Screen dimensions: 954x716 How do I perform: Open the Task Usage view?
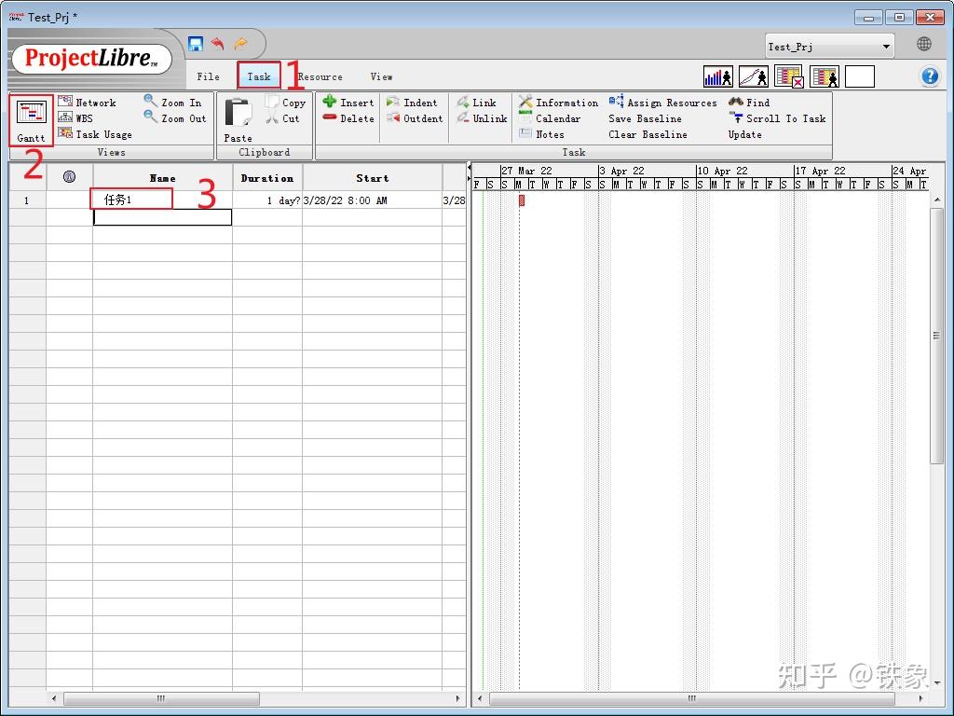click(95, 134)
